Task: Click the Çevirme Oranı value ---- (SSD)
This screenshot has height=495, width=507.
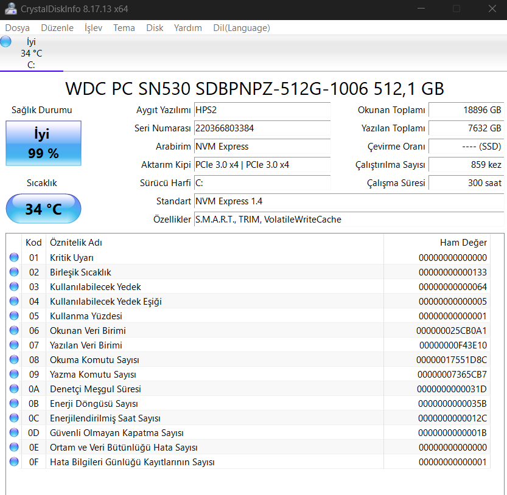Action: (466, 147)
